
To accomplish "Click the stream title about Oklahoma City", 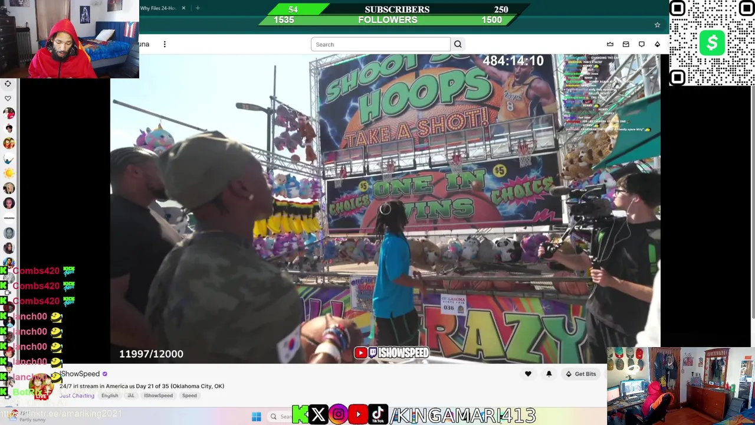I will coord(142,386).
